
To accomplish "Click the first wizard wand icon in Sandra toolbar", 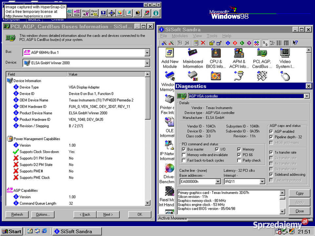I will (x=164, y=43).
